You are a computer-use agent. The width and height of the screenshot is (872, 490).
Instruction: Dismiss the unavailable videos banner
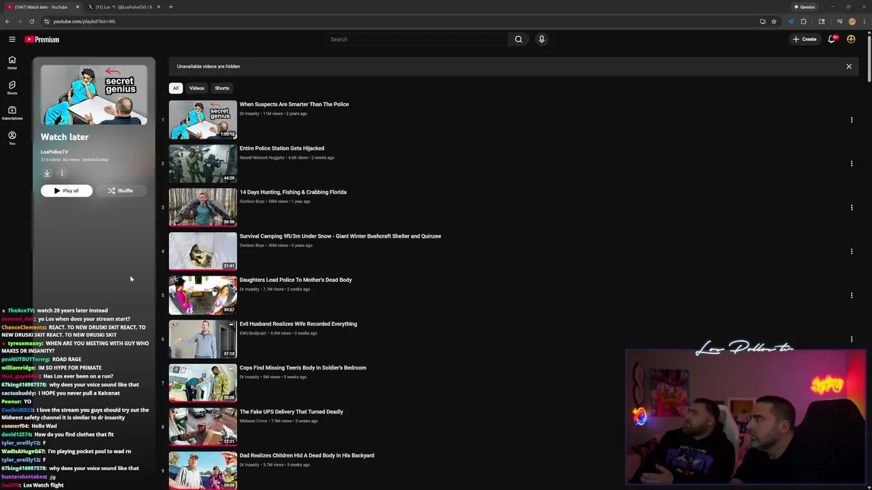pyautogui.click(x=849, y=67)
